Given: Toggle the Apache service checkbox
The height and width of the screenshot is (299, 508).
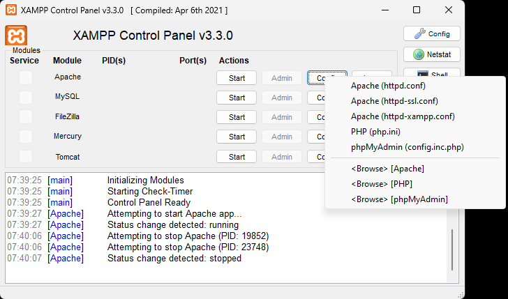Looking at the screenshot, I should pyautogui.click(x=26, y=78).
